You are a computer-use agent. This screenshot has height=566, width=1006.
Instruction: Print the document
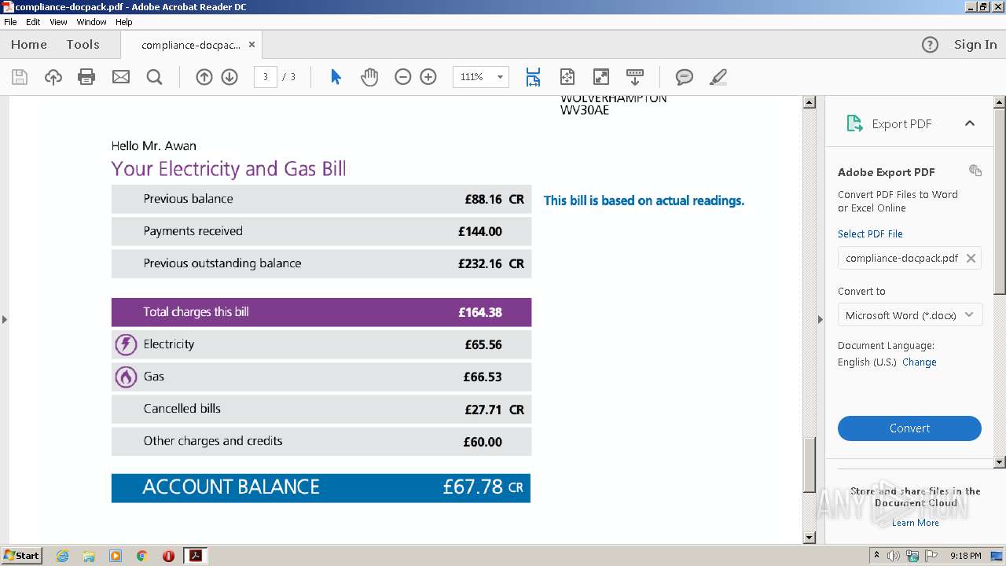[x=86, y=77]
